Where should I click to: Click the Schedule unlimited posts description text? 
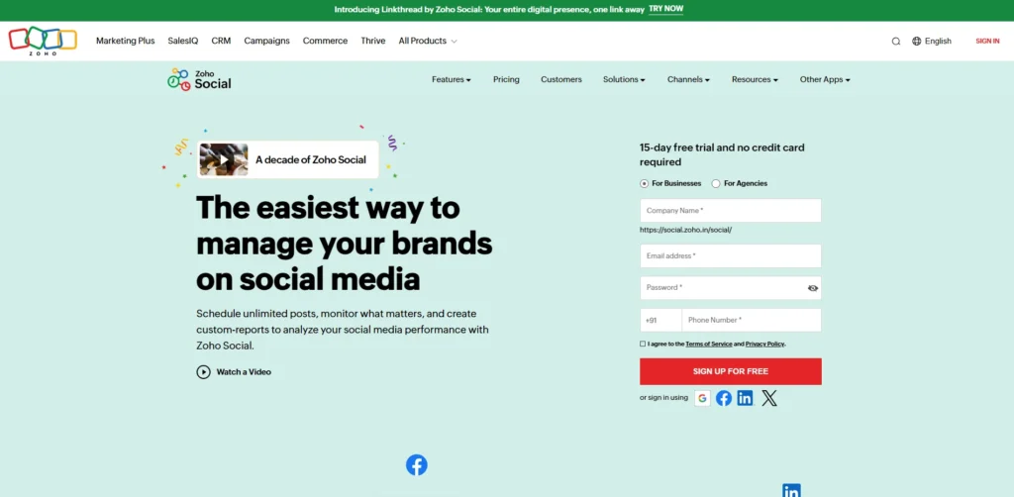pyautogui.click(x=343, y=330)
